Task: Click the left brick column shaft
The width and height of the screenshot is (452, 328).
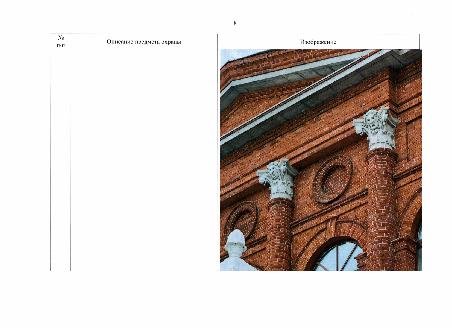Action: click(279, 235)
